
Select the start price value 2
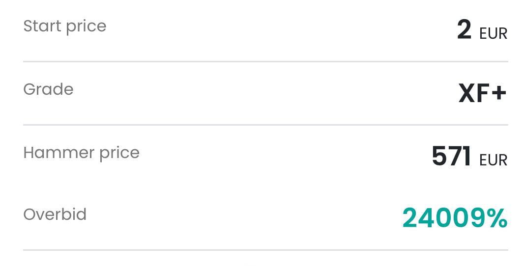click(x=465, y=29)
